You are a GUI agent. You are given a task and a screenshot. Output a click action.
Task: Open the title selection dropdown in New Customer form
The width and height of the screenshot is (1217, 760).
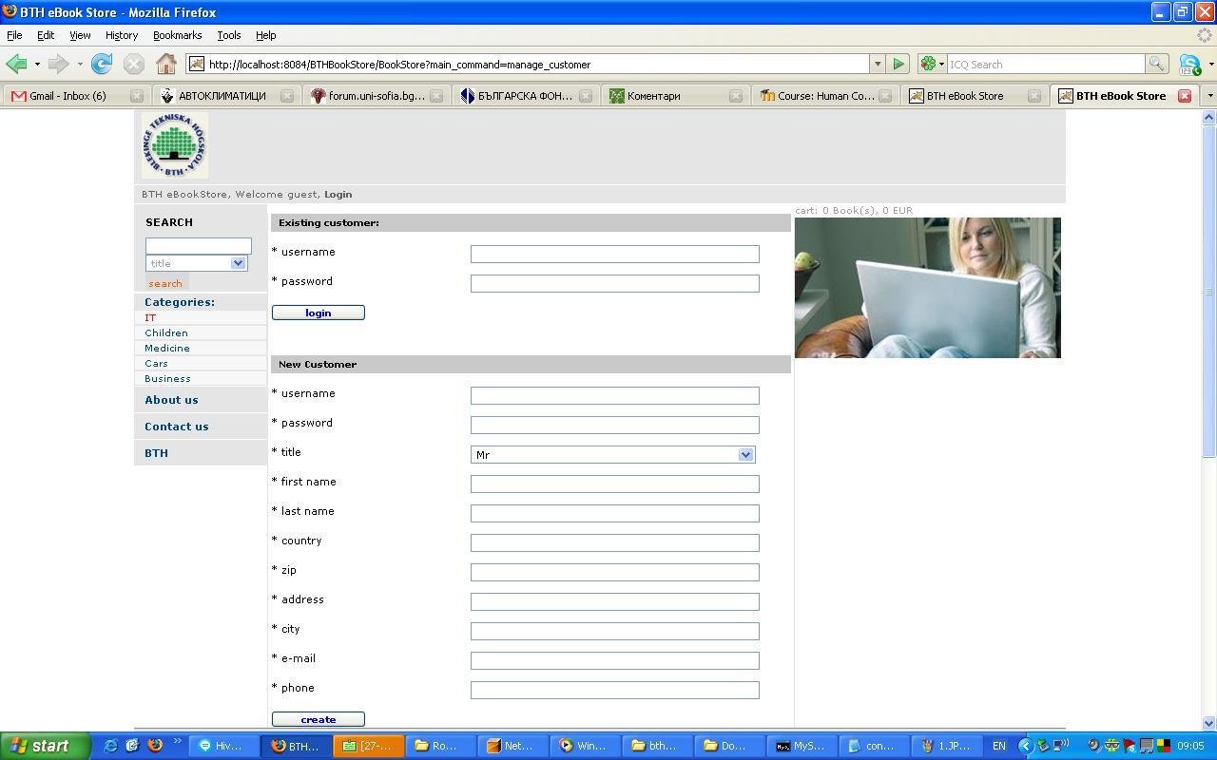[x=745, y=454]
